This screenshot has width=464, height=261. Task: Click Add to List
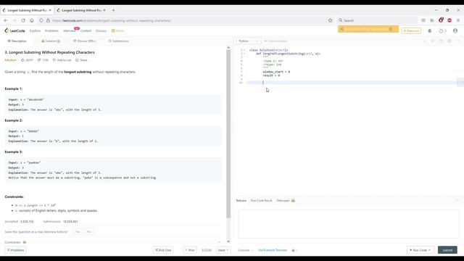[62, 60]
